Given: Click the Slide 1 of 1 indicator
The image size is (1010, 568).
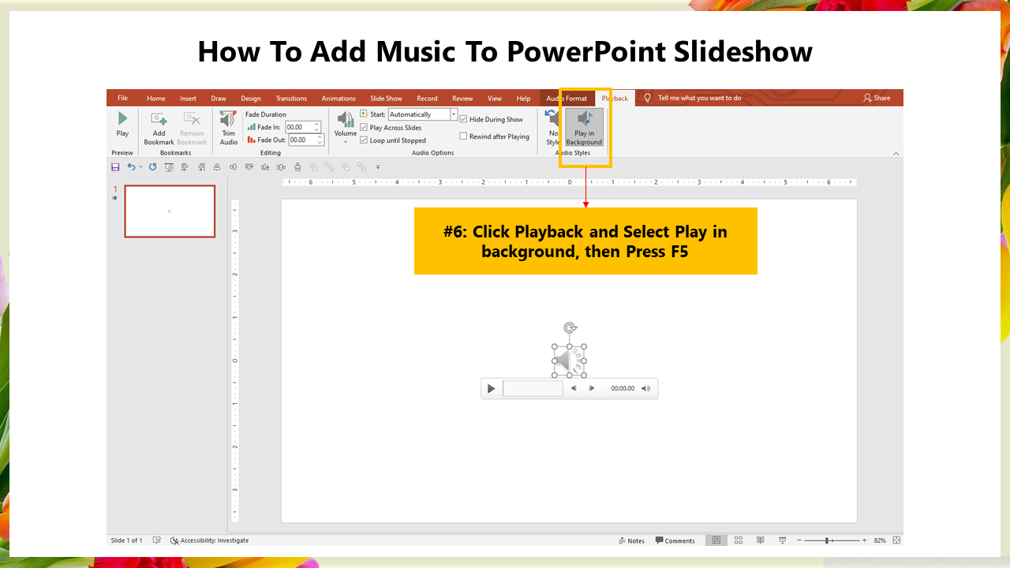Looking at the screenshot, I should [126, 540].
